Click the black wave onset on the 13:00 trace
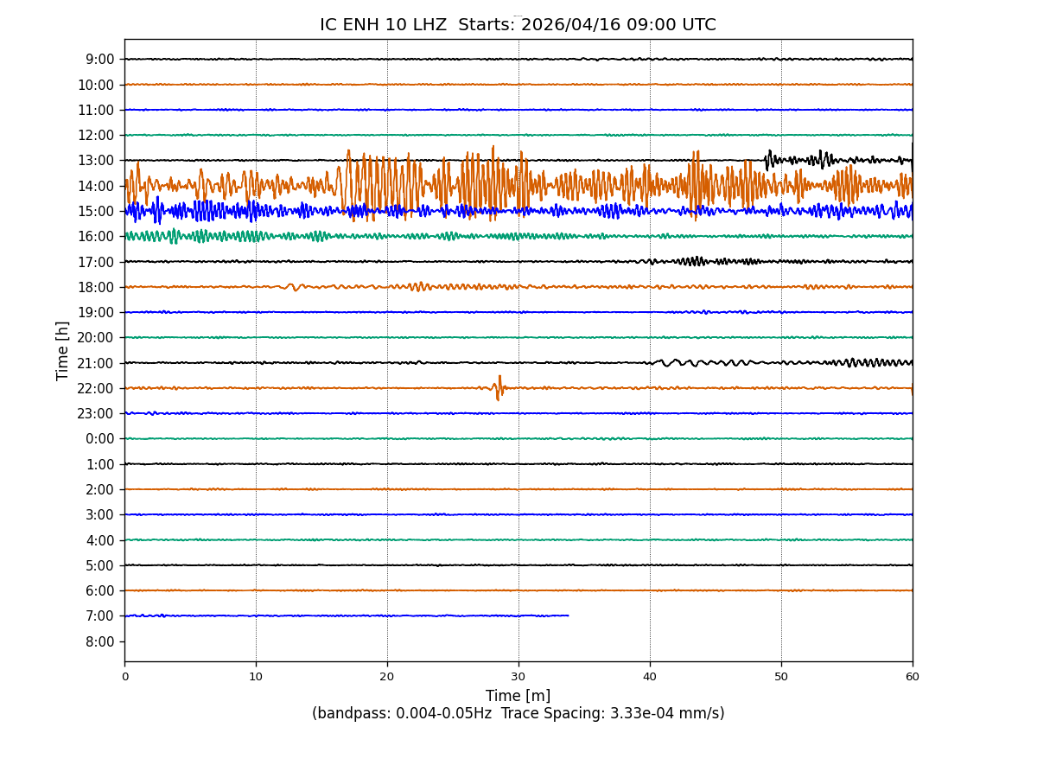 pyautogui.click(x=768, y=159)
